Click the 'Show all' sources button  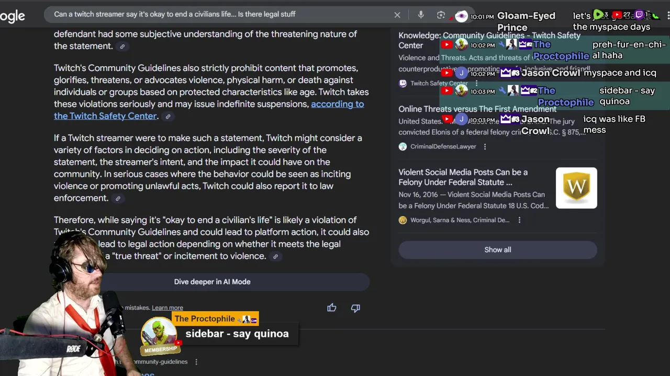tap(498, 250)
